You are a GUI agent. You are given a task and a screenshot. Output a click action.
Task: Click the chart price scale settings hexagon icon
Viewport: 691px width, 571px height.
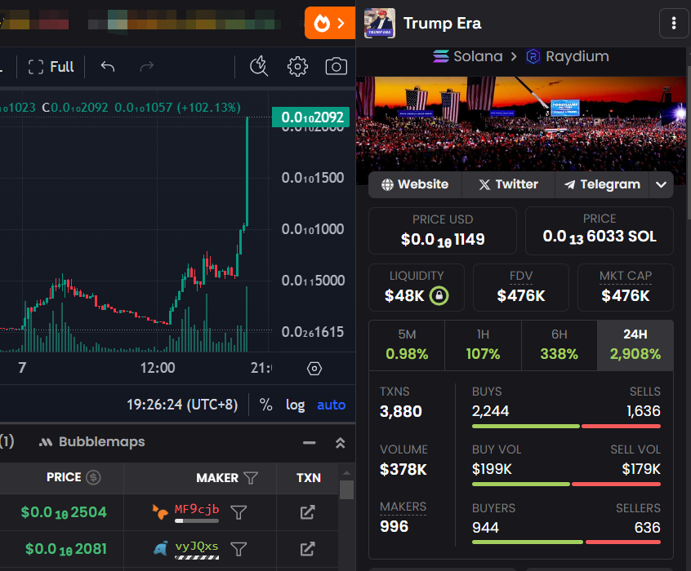pyautogui.click(x=314, y=369)
